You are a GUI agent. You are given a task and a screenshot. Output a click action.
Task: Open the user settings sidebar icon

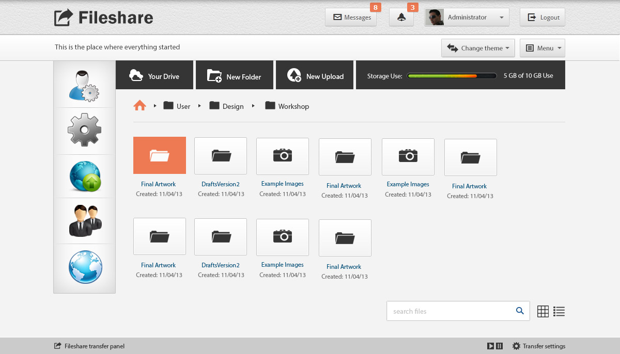coord(84,85)
